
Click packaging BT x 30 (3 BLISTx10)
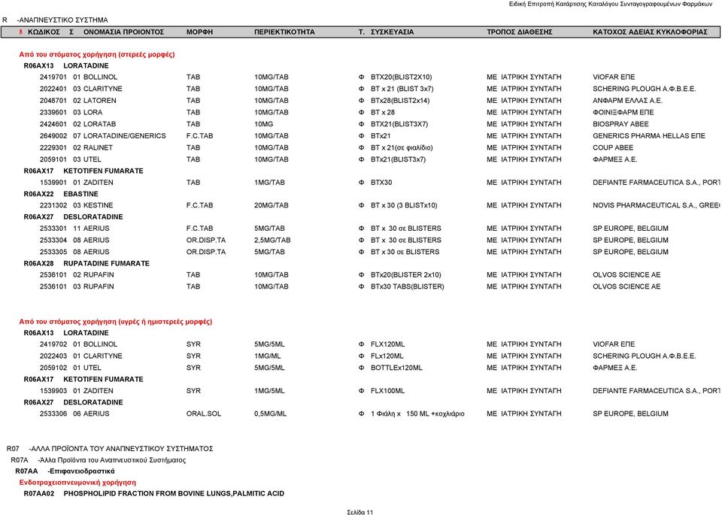pos(405,205)
